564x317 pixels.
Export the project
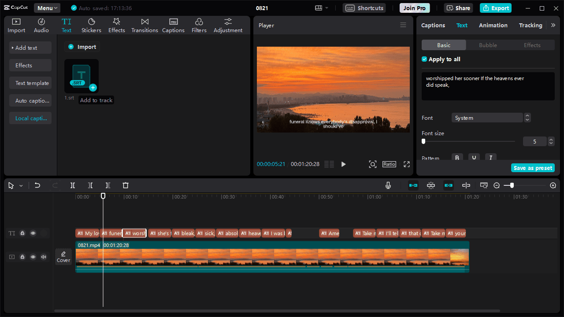495,8
